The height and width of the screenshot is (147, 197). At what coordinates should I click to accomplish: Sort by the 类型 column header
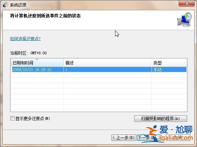169,62
